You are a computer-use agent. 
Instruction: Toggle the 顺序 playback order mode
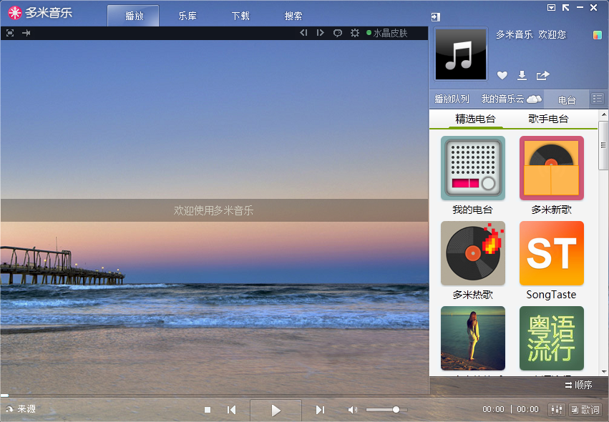pyautogui.click(x=578, y=386)
